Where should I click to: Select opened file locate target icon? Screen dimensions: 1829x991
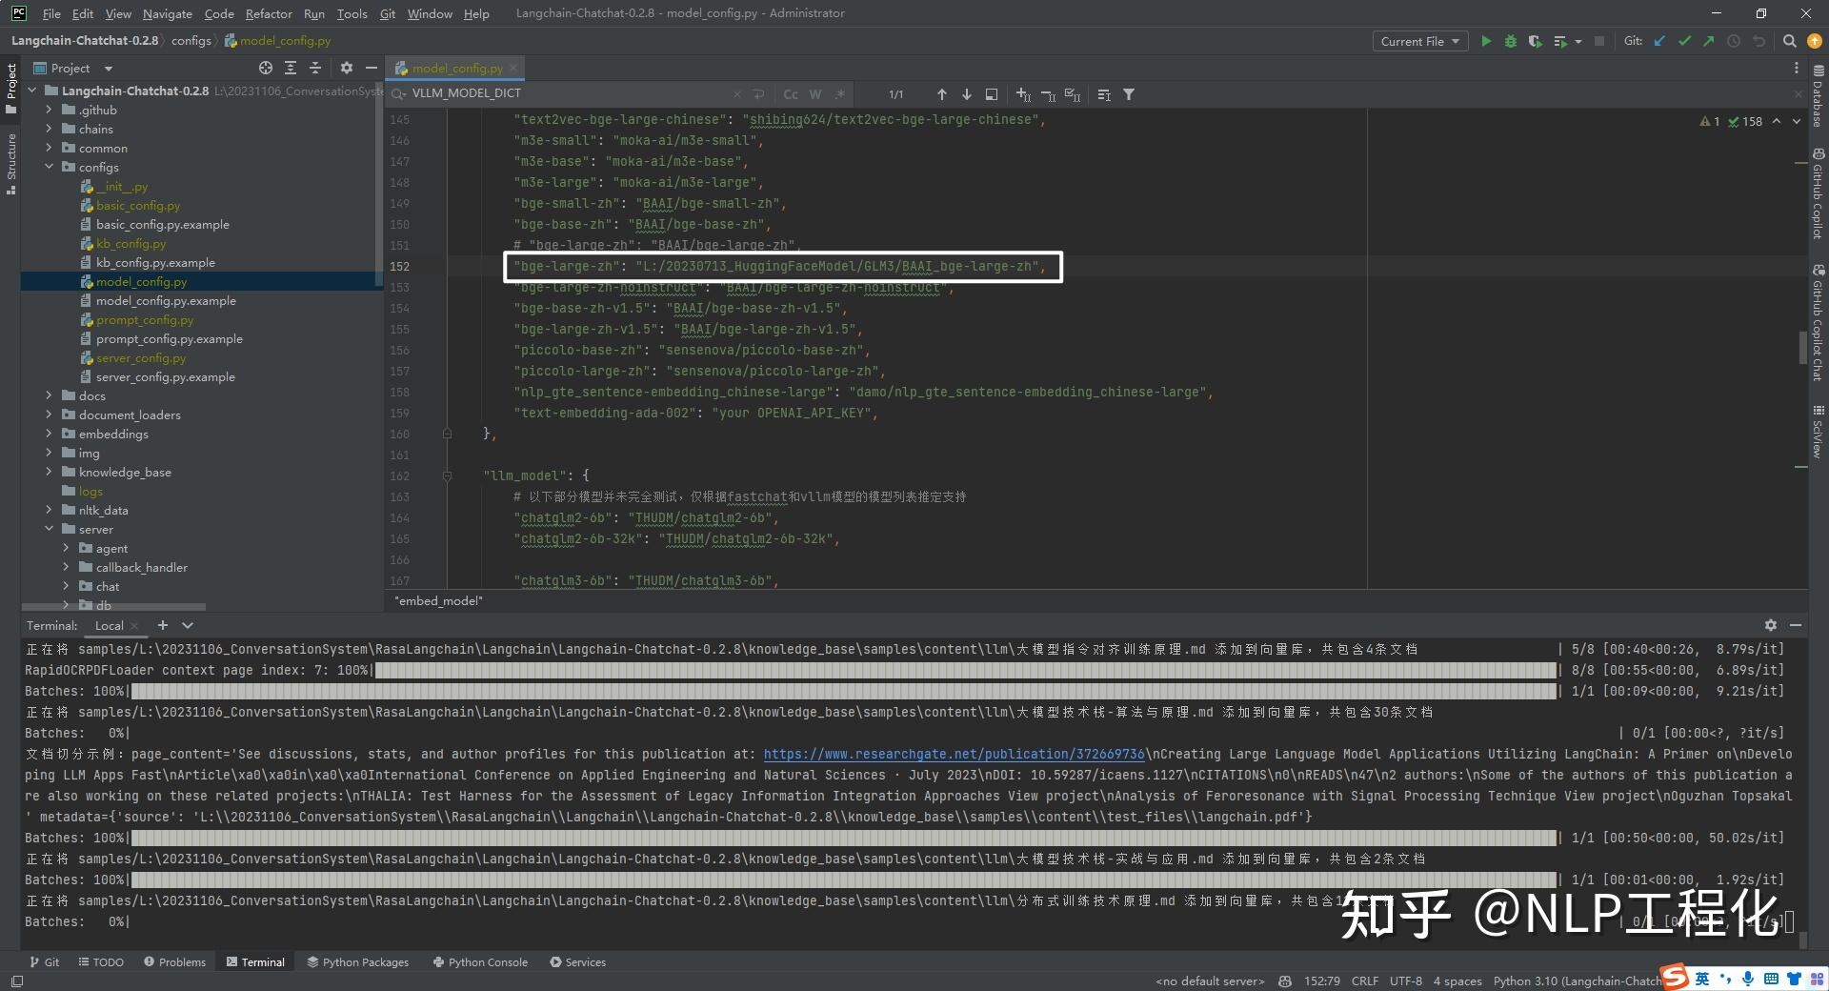[266, 68]
